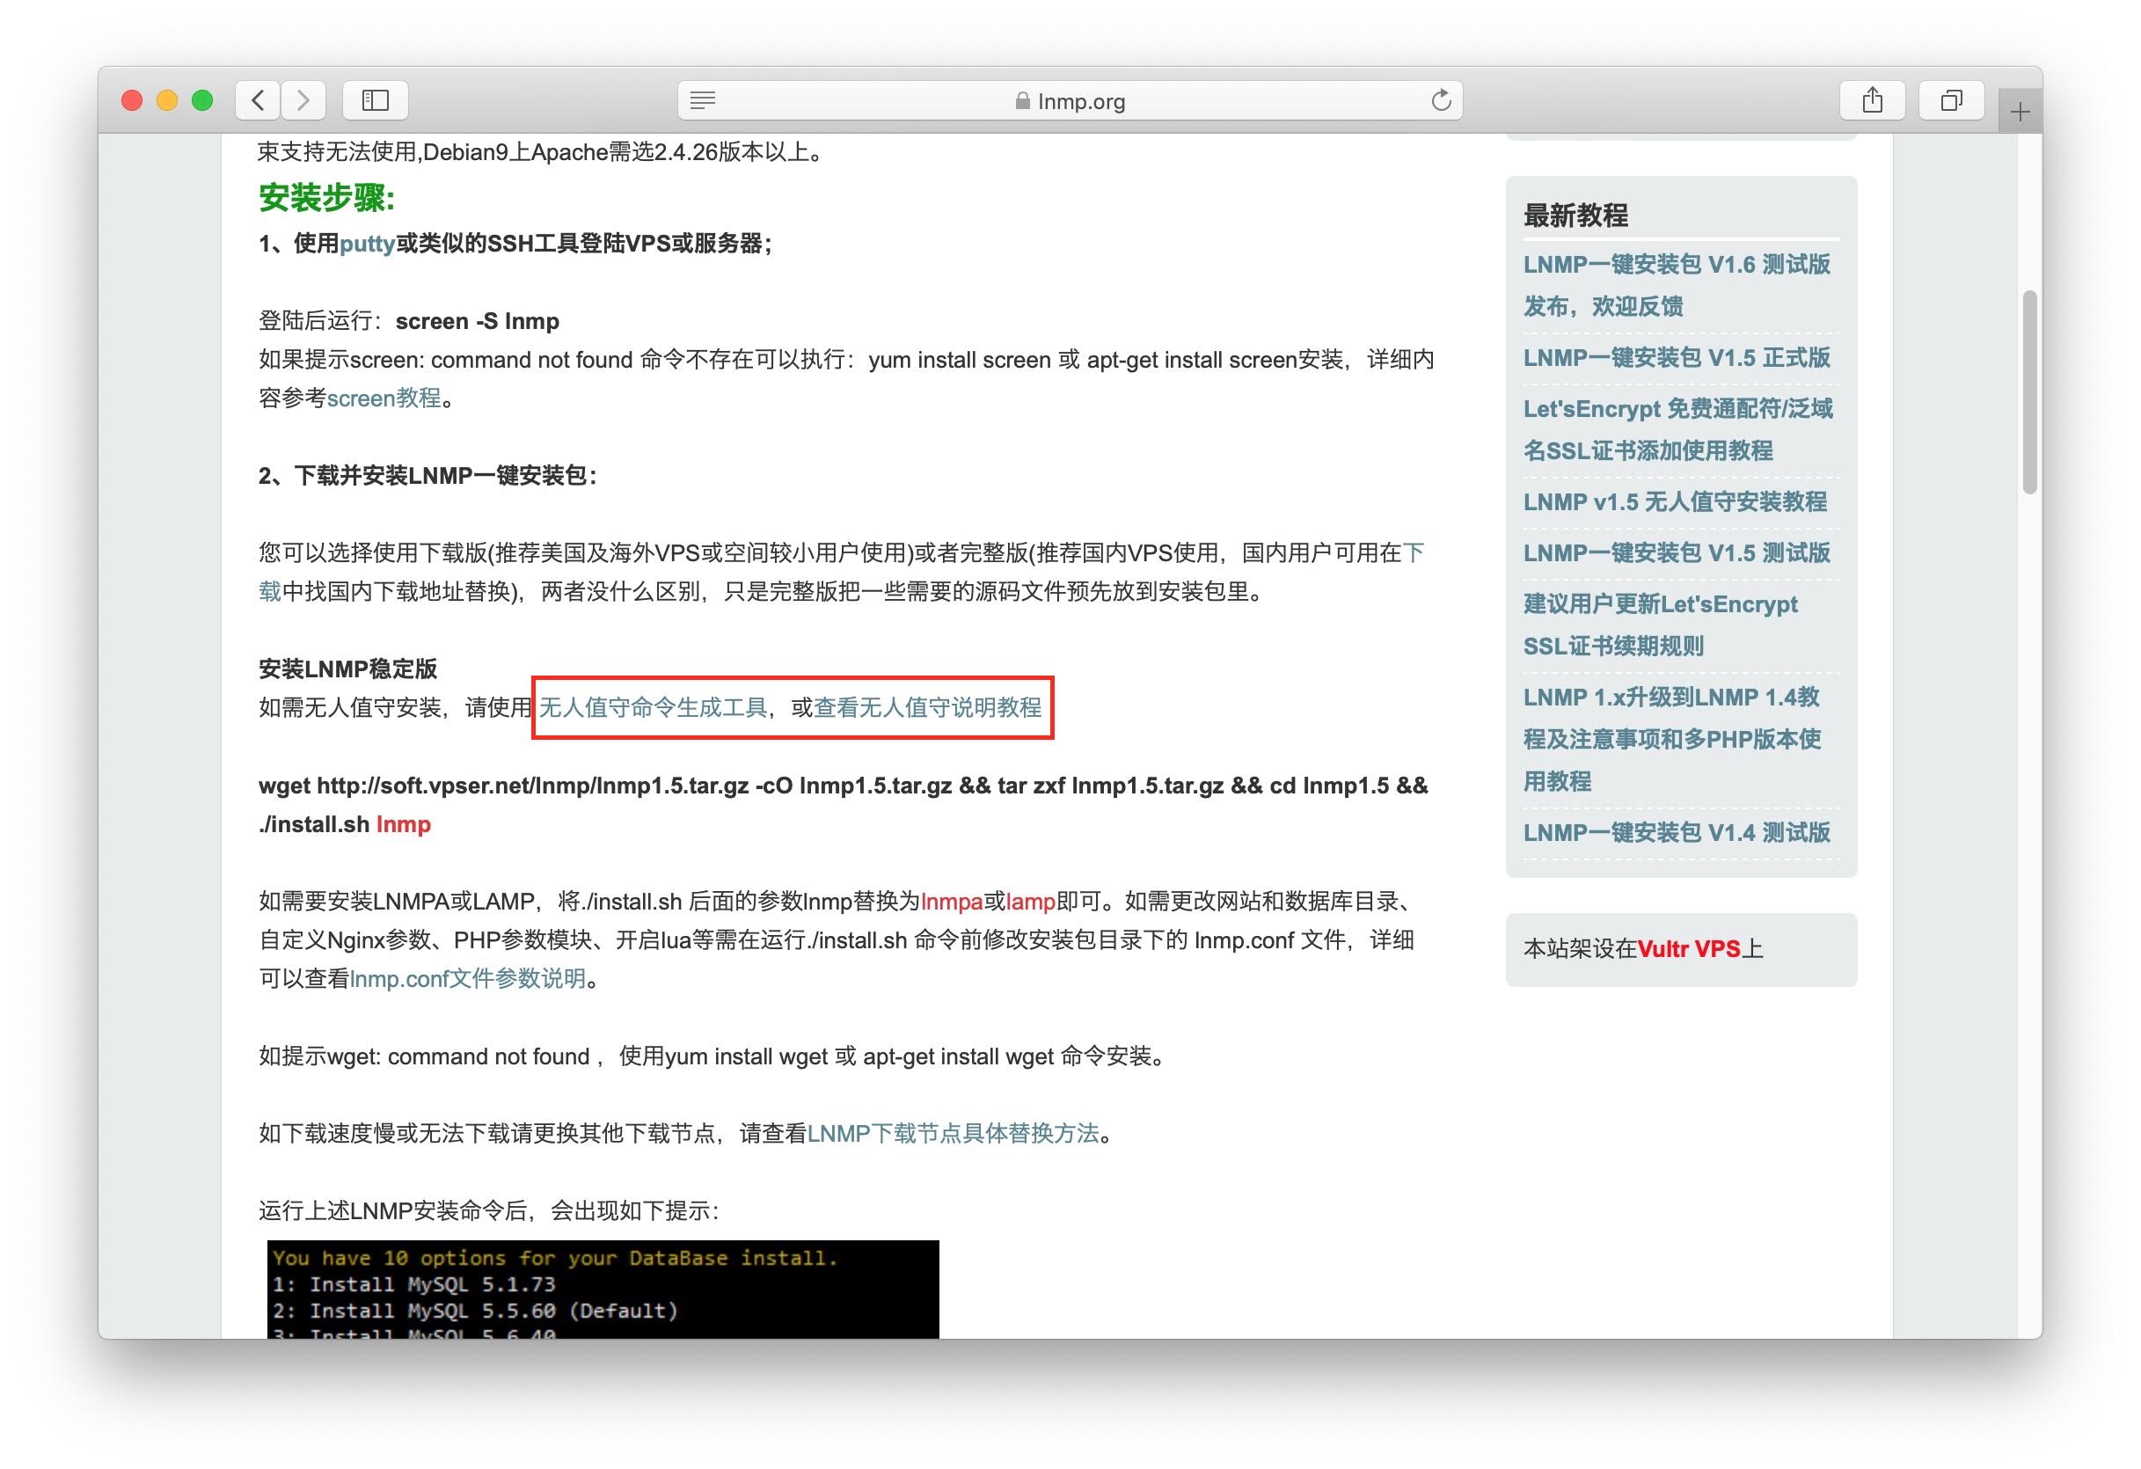Open sidebar link LNMP一键安装包 V1.6 测试版
2141x1469 pixels.
click(x=1677, y=286)
